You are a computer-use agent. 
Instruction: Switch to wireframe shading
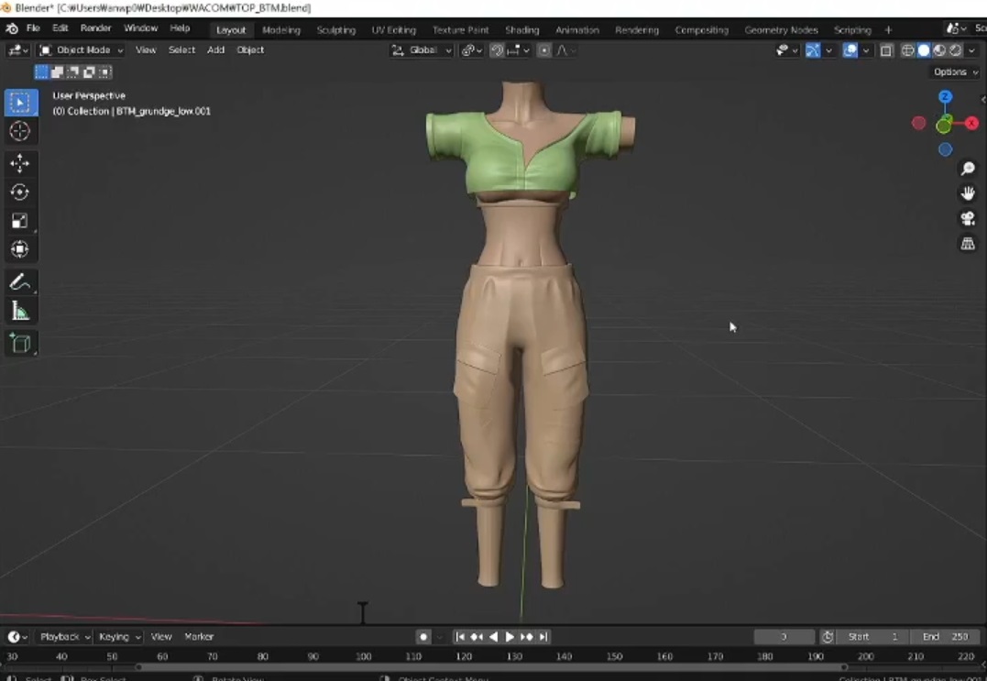pos(907,50)
